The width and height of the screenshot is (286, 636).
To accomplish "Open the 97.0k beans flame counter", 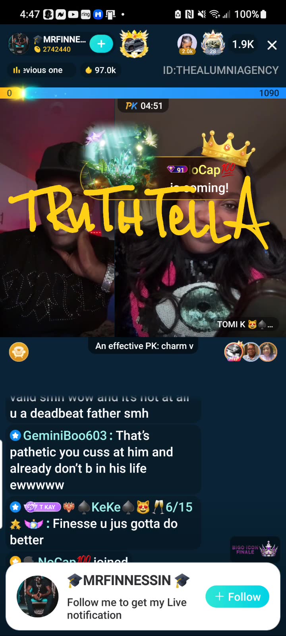I will tap(101, 70).
